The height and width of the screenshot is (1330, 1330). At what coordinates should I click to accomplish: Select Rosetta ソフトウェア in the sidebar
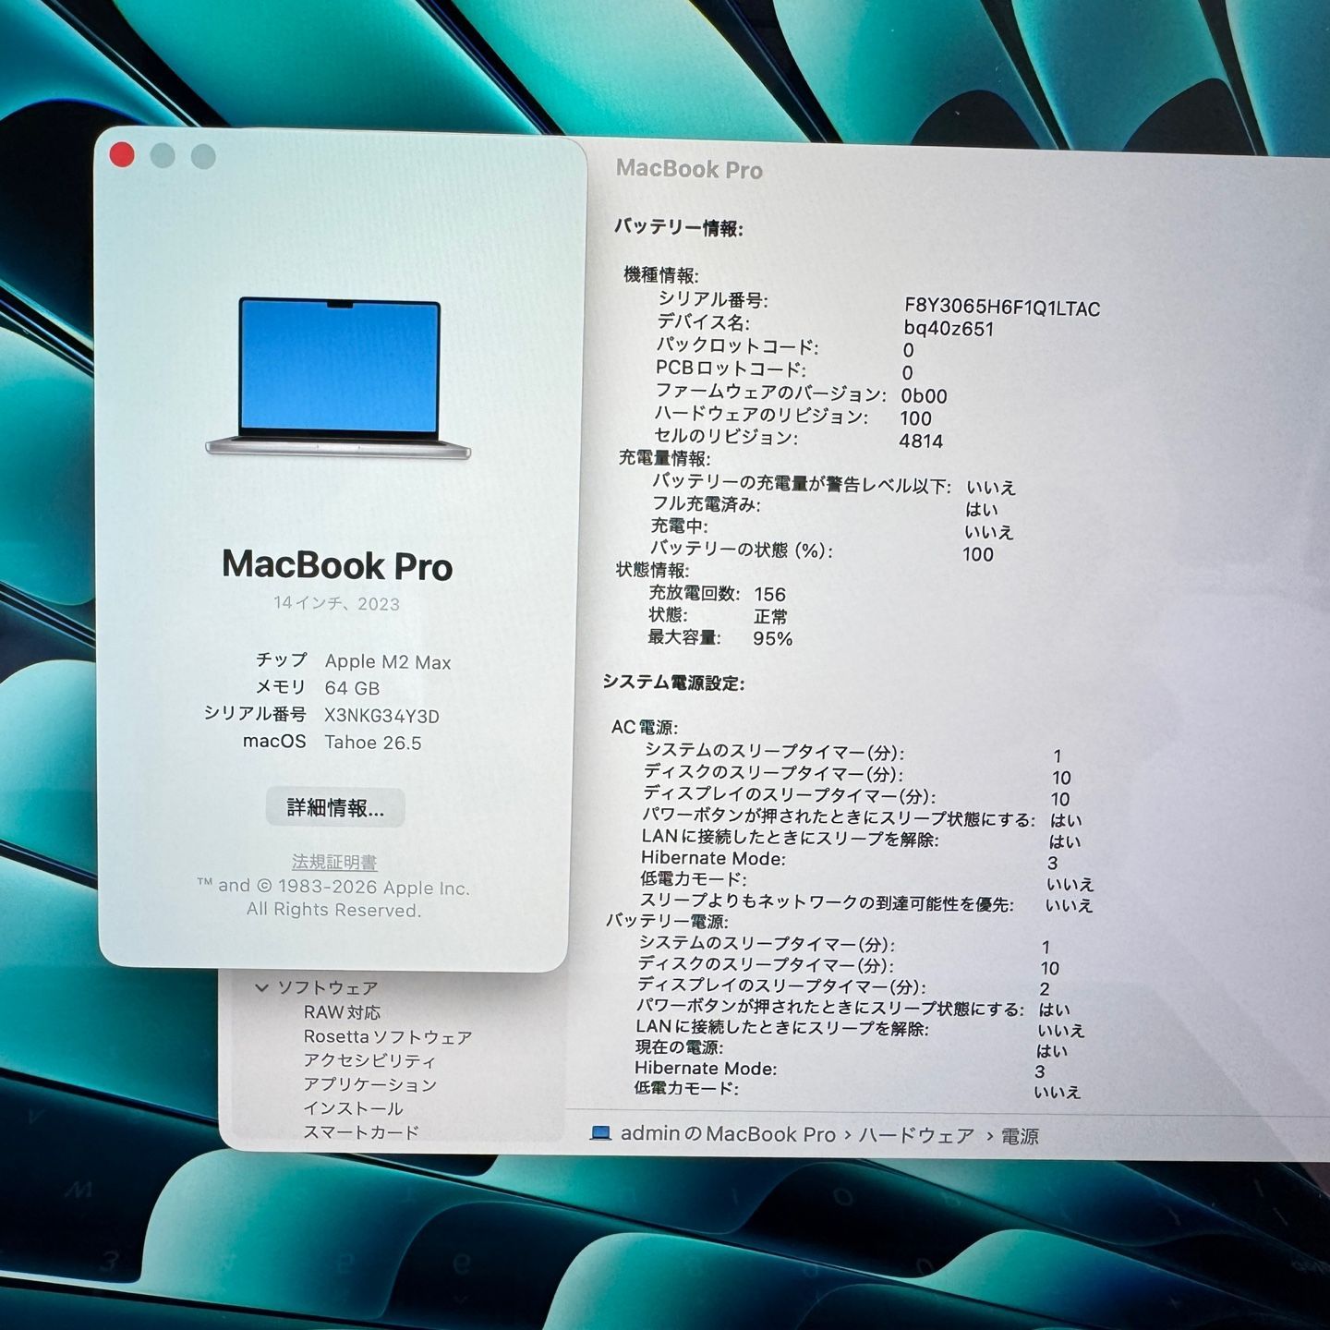click(x=388, y=1036)
